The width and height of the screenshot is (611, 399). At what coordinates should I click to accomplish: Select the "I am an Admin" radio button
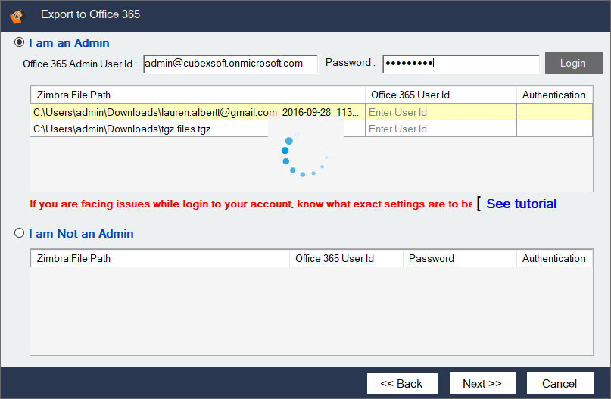click(x=19, y=43)
